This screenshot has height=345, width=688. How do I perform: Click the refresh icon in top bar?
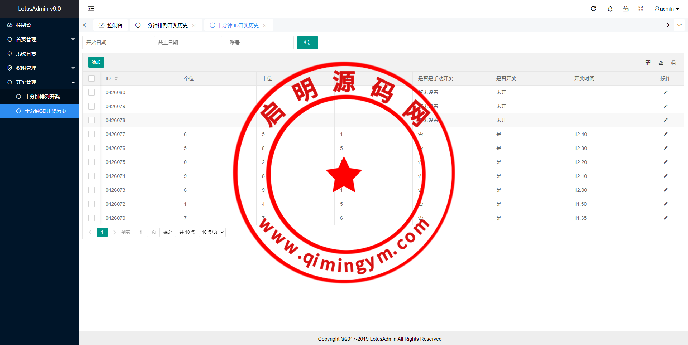593,9
